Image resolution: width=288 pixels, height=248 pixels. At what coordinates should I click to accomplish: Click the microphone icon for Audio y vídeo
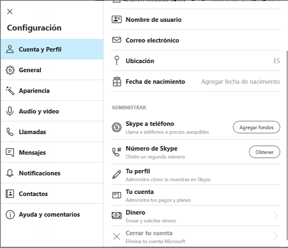click(10, 111)
